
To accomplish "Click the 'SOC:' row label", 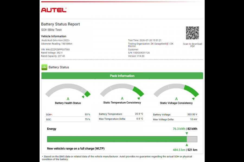I will [49, 119].
